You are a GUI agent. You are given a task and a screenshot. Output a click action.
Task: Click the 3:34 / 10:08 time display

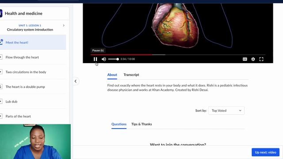click(x=128, y=59)
